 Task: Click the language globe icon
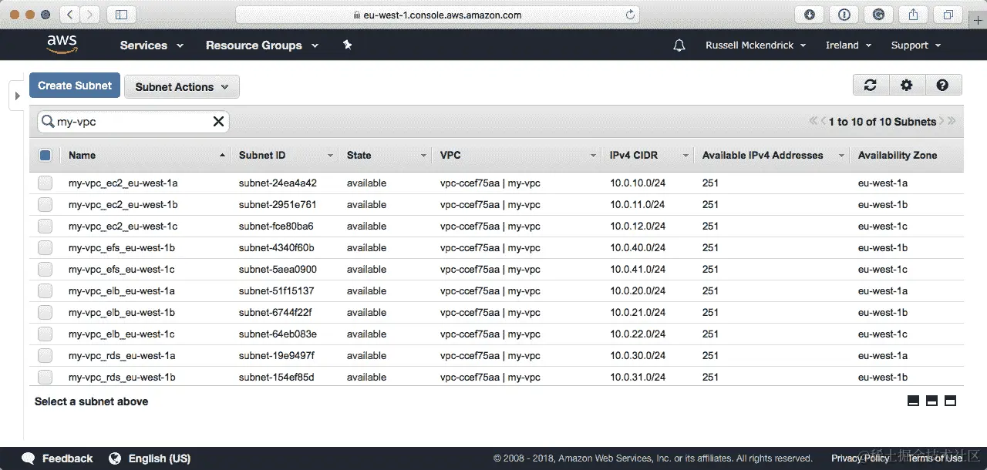tap(115, 458)
